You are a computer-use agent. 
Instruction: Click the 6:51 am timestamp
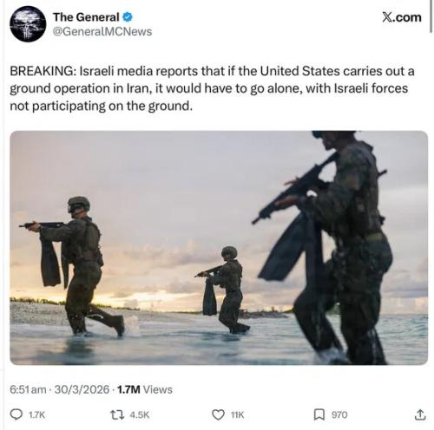click(x=28, y=389)
